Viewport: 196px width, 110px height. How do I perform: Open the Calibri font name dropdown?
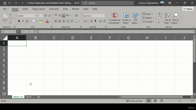coord(35,16)
